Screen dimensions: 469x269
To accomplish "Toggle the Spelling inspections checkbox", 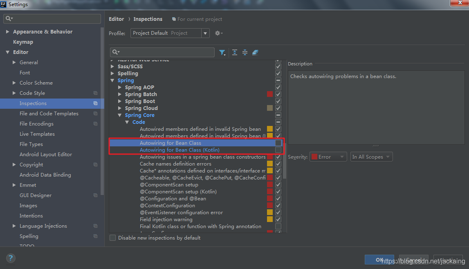I will point(278,74).
